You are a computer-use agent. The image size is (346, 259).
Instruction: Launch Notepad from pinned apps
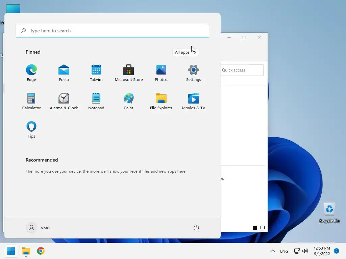96,102
